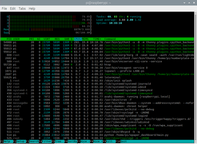Click the pi@raspberrypi window title bar
This screenshot has width=197, height=144.
(x=98, y=3)
